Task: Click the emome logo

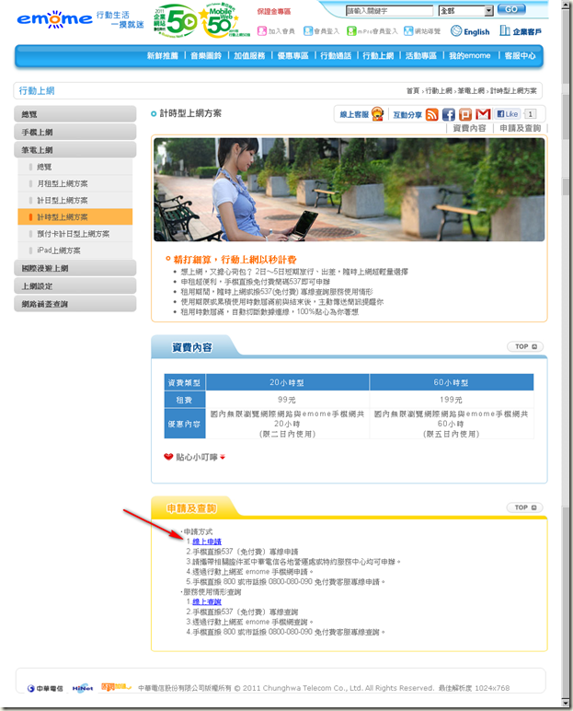Action: pos(54,19)
